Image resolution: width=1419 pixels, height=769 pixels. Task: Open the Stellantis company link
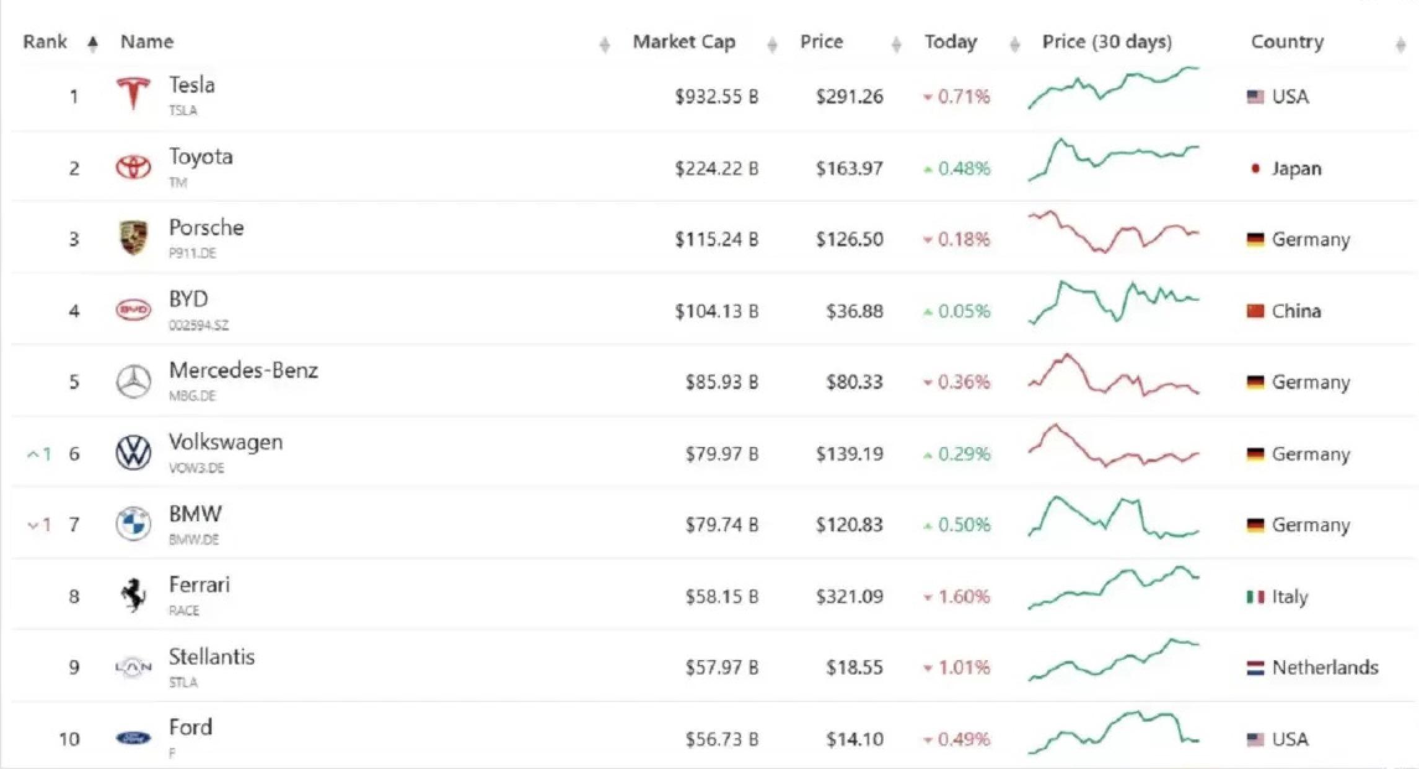212,656
